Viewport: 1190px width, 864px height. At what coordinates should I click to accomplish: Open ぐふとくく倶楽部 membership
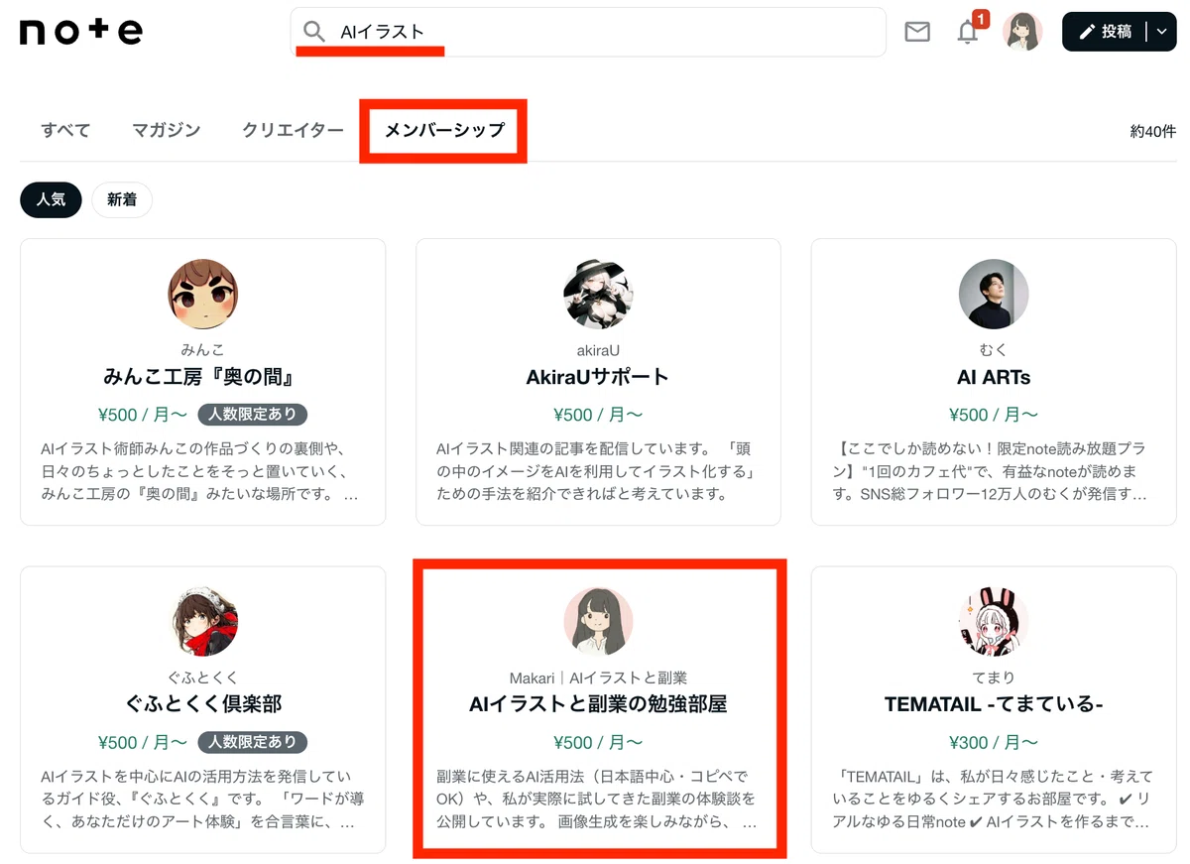click(203, 704)
